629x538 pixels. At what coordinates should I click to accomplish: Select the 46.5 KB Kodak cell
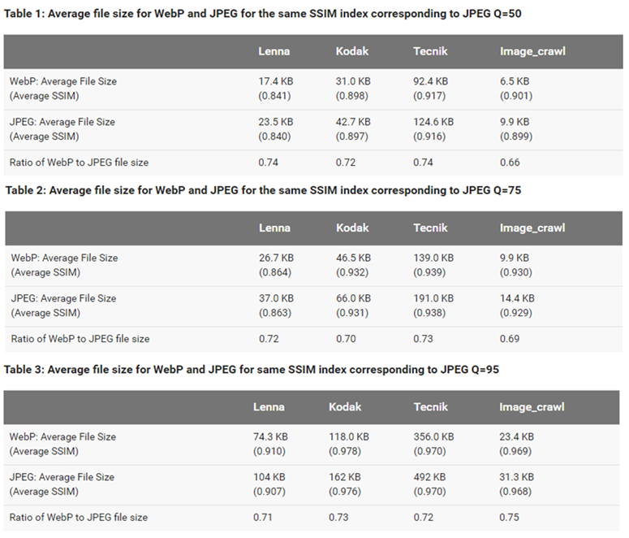tap(353, 258)
